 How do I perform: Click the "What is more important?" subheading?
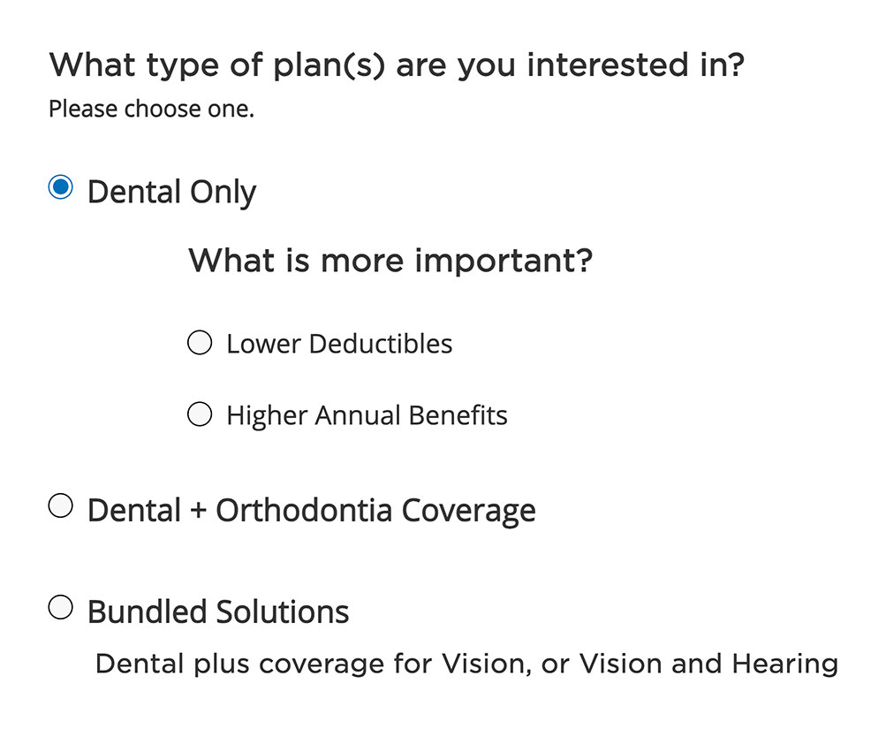tap(390, 261)
